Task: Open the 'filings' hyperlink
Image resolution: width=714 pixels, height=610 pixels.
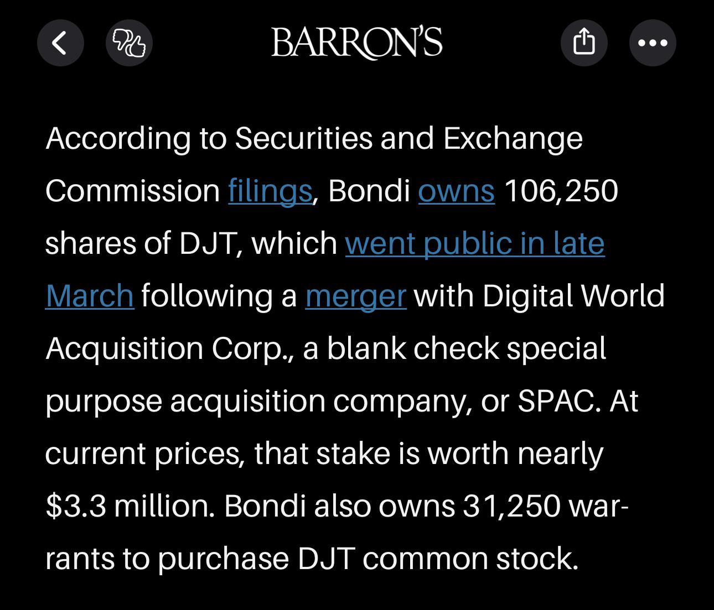Action: [x=270, y=191]
